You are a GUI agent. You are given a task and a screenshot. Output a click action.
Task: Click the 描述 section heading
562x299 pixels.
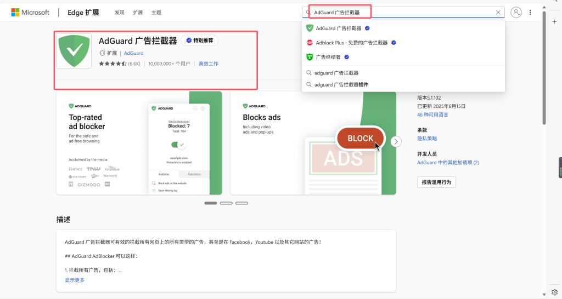[x=64, y=220]
